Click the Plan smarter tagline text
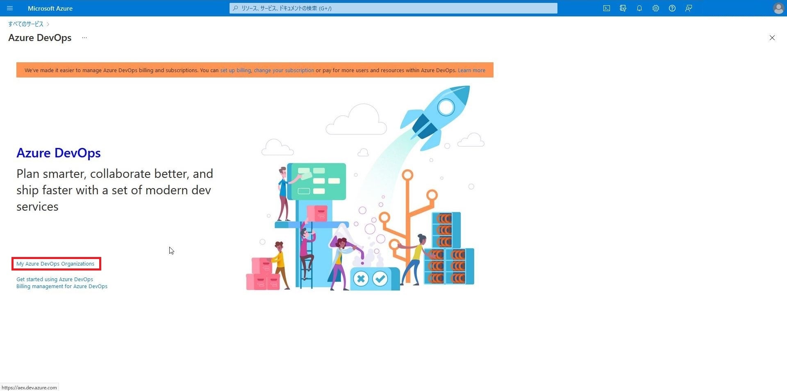The width and height of the screenshot is (787, 391). point(115,190)
